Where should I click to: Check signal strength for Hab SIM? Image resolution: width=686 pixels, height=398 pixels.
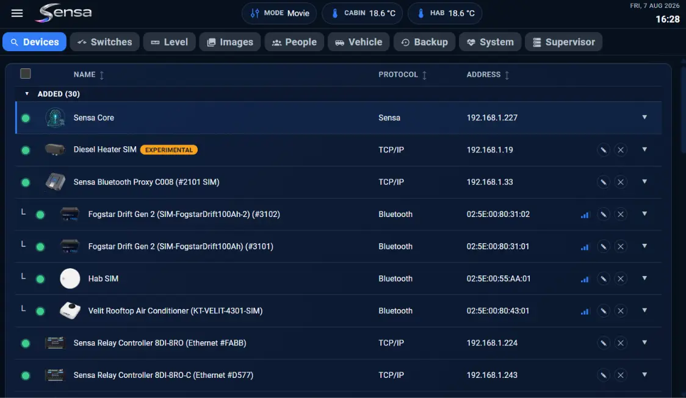click(x=585, y=279)
